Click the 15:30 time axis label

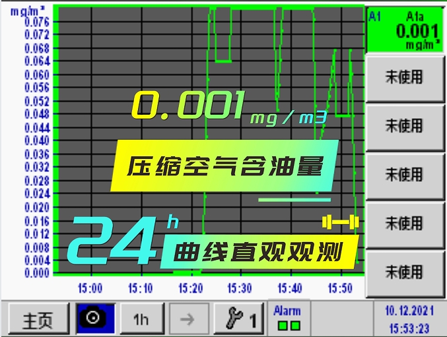coord(240,288)
